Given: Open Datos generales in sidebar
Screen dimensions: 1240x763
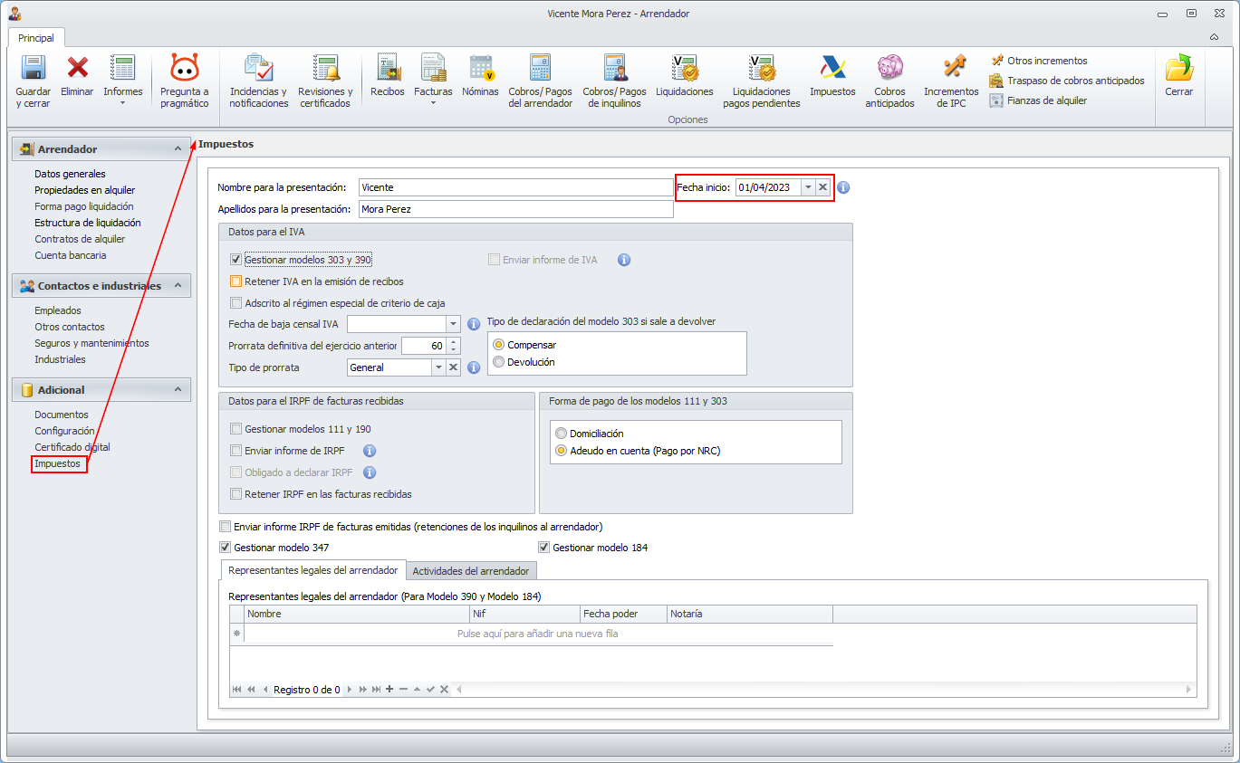Looking at the screenshot, I should pyautogui.click(x=70, y=174).
